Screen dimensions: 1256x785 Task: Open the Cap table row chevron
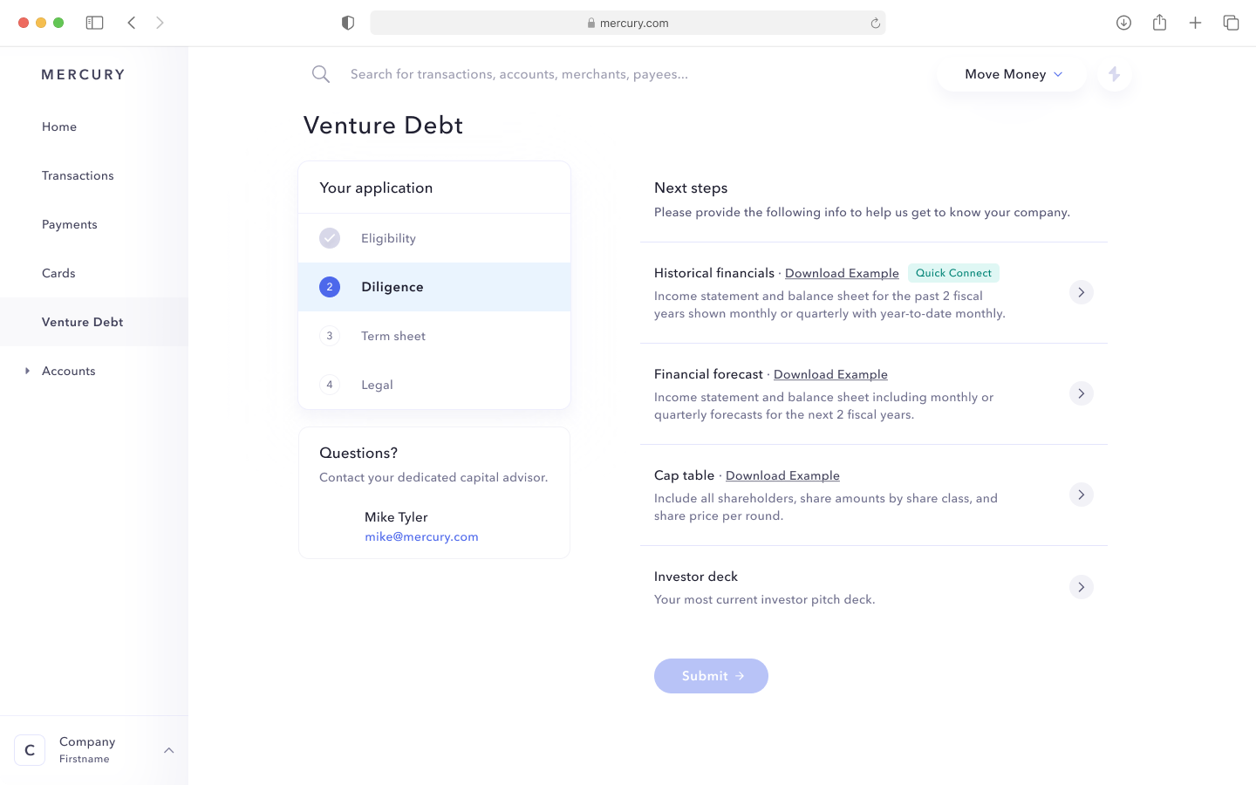(x=1081, y=495)
